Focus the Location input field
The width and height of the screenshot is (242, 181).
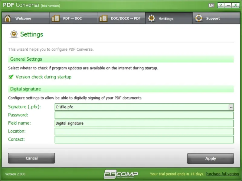pos(144,132)
